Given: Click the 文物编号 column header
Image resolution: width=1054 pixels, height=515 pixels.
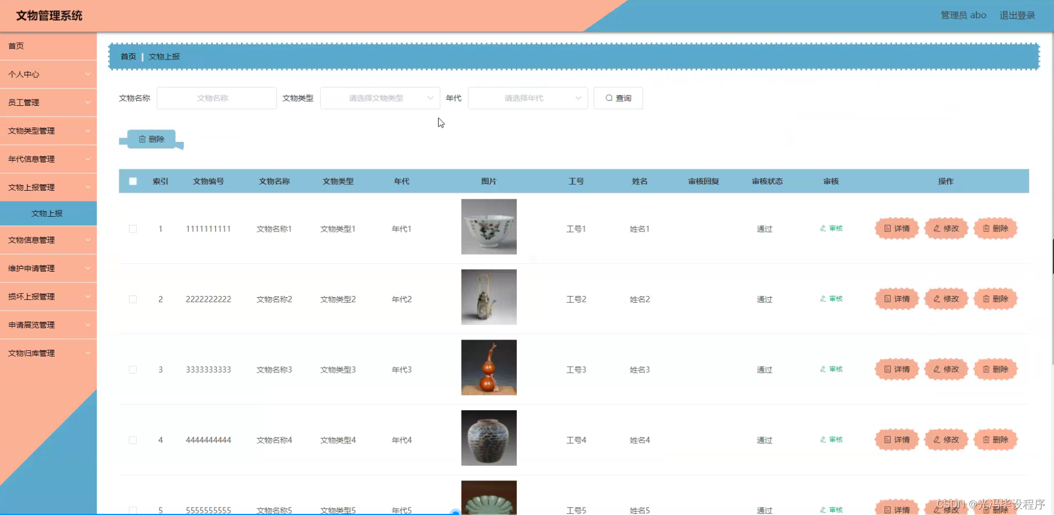Looking at the screenshot, I should pyautogui.click(x=208, y=181).
